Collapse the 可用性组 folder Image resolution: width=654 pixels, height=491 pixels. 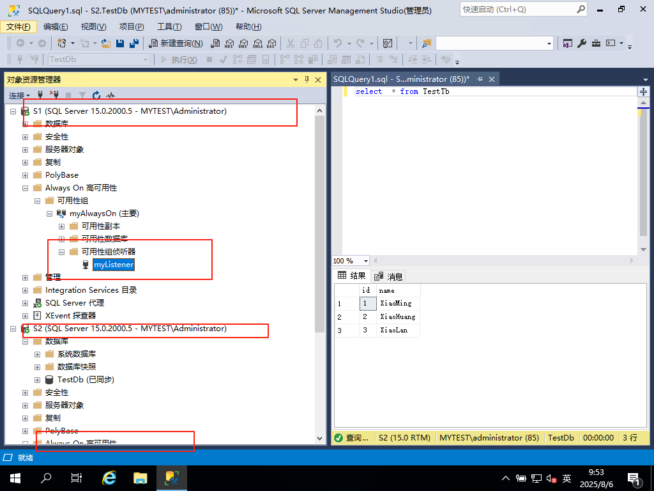[x=37, y=201]
